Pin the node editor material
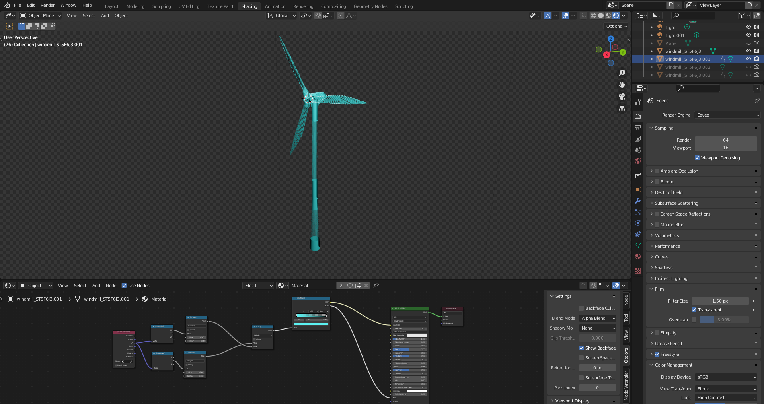 [376, 286]
